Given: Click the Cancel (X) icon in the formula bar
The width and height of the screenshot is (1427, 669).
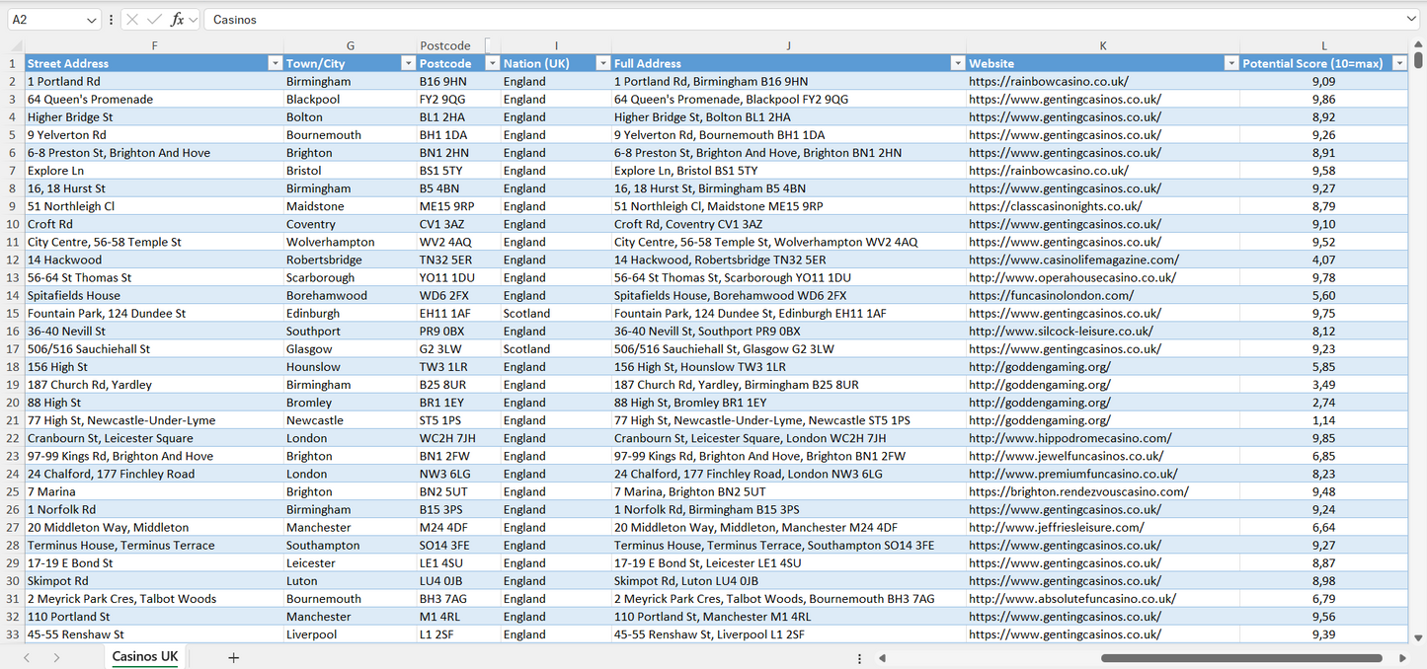Looking at the screenshot, I should click(x=132, y=19).
